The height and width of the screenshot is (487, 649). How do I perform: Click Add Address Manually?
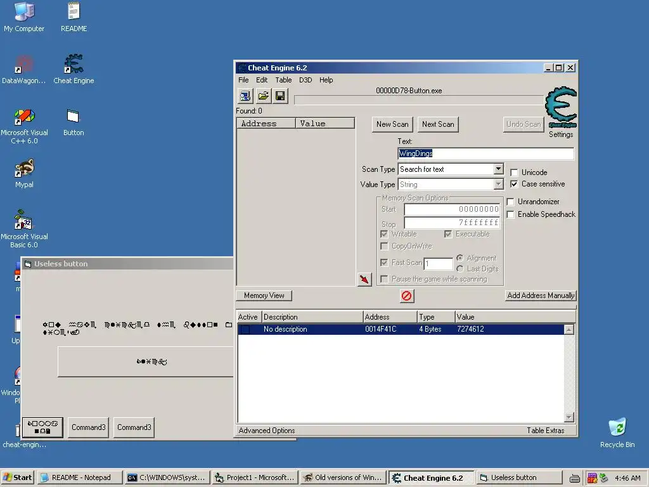541,295
